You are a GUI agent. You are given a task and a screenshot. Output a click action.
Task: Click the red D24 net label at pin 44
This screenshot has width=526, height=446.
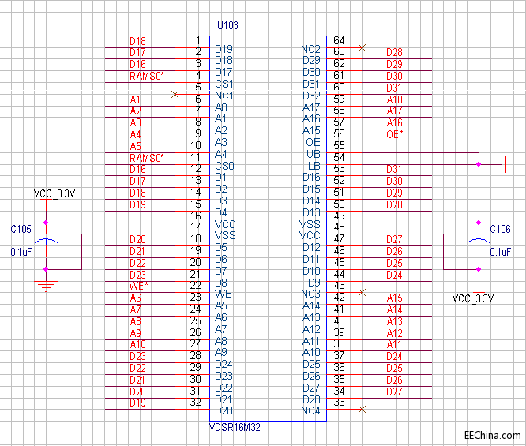[x=394, y=275]
